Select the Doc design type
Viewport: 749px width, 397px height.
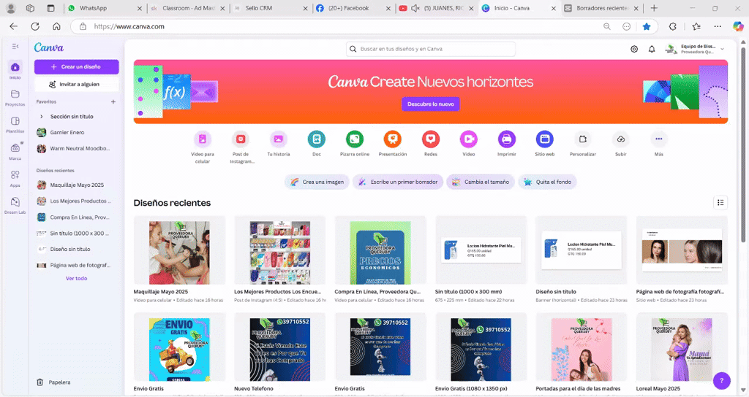click(316, 139)
